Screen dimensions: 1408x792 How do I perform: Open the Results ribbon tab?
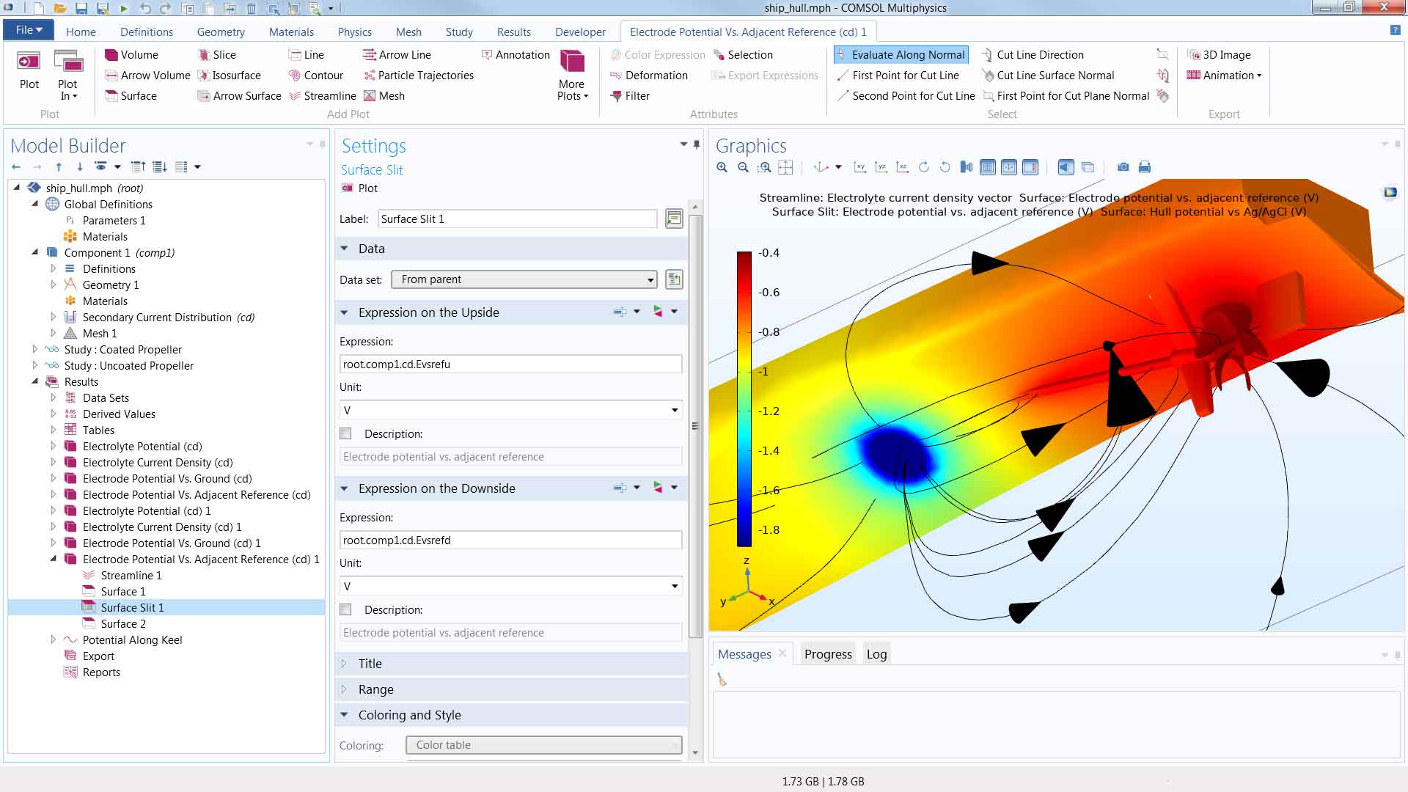tap(513, 32)
